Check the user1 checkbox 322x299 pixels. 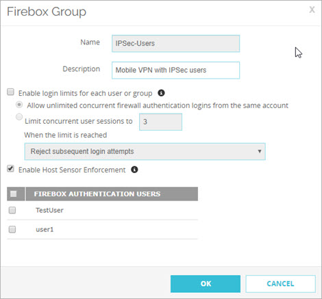(x=12, y=229)
